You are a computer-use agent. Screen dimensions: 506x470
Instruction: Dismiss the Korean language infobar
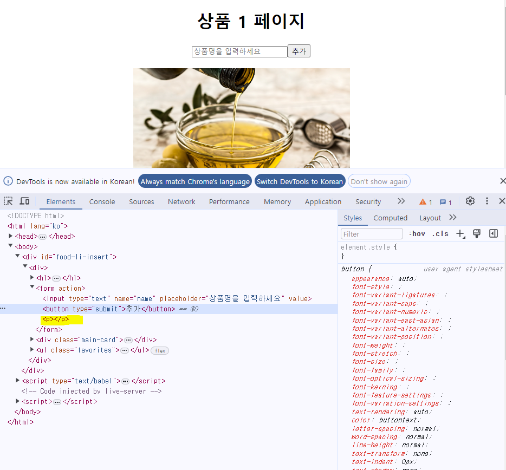point(503,181)
